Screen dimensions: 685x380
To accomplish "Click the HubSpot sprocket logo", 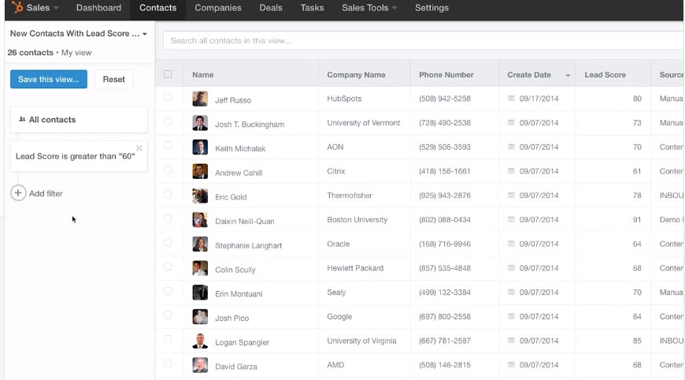I will pyautogui.click(x=17, y=7).
